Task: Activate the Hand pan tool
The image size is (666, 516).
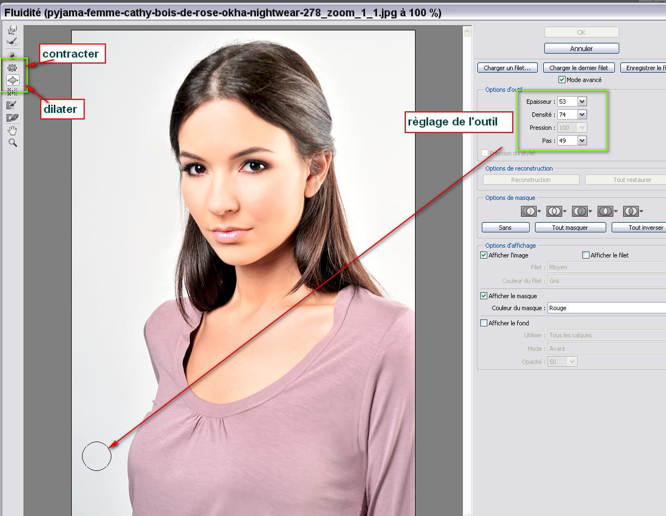Action: 12,130
